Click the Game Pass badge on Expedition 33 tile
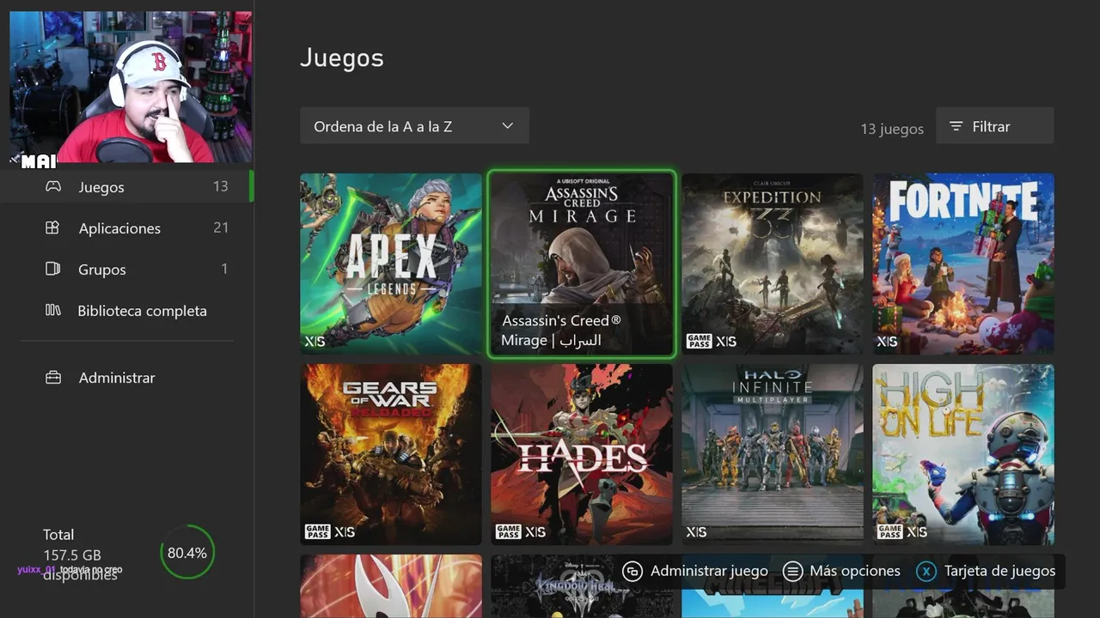 (x=700, y=342)
